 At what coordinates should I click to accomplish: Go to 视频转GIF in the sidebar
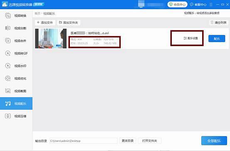pyautogui.click(x=16, y=53)
